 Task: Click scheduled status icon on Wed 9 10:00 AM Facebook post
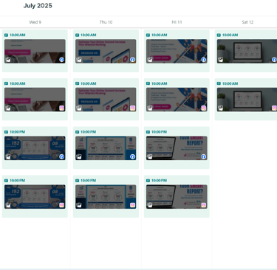[x=6, y=35]
